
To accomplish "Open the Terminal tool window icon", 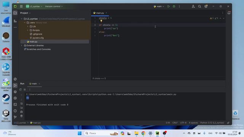I will click(x=15, y=105).
